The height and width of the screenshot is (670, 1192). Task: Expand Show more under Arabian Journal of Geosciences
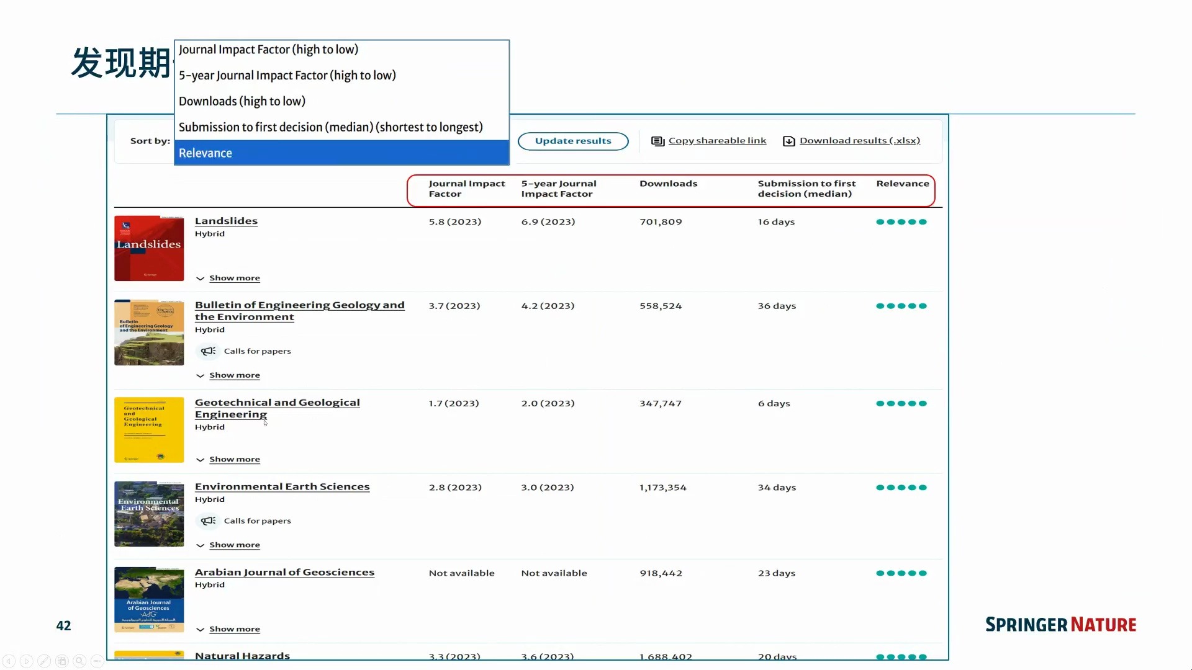(234, 629)
